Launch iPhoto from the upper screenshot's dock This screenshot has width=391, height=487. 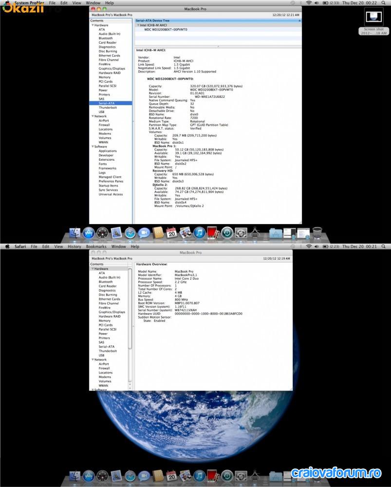click(x=186, y=233)
